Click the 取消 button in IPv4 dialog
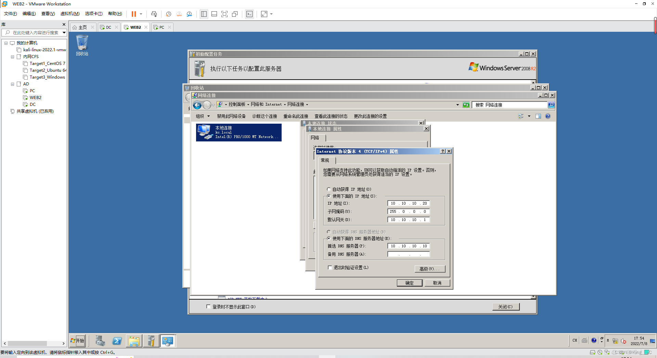The width and height of the screenshot is (657, 358). tap(437, 283)
